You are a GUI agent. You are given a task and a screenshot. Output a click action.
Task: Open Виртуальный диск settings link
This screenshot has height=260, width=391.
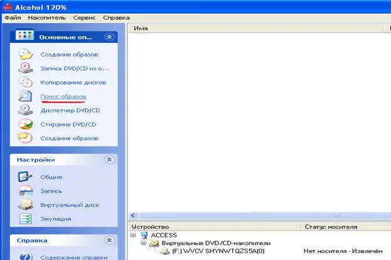coord(70,205)
